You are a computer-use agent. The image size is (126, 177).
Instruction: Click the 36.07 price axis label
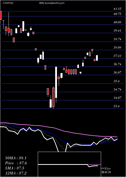[117, 73]
